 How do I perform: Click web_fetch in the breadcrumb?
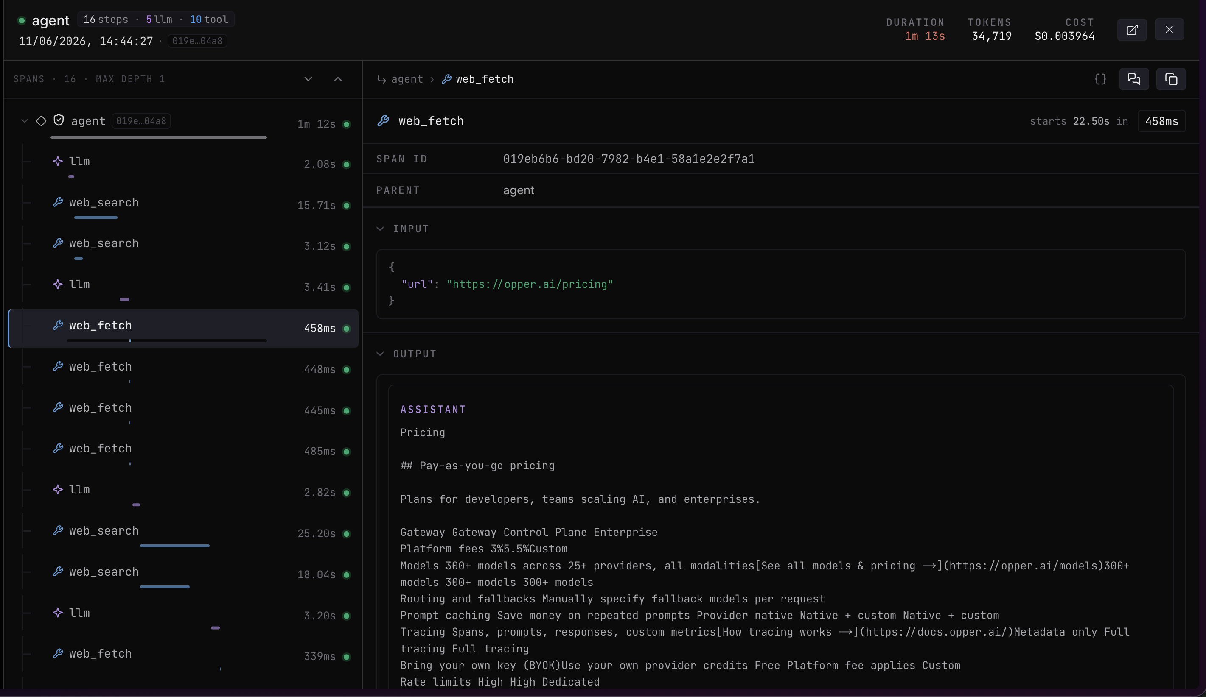(x=484, y=79)
